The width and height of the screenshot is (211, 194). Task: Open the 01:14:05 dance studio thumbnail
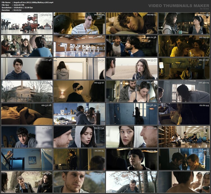click(x=184, y=137)
